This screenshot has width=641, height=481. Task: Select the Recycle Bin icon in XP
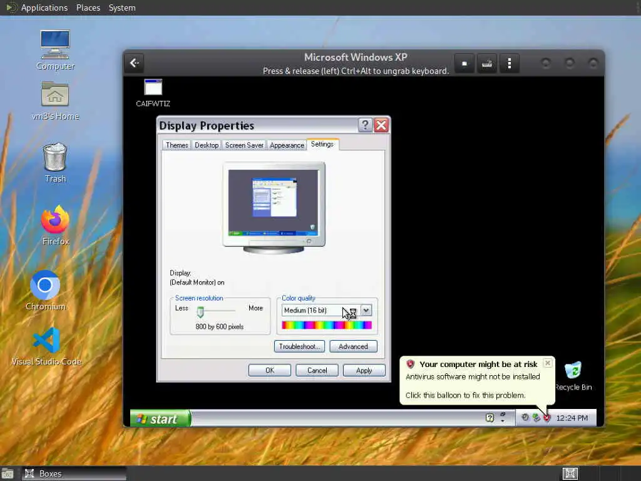(x=573, y=376)
